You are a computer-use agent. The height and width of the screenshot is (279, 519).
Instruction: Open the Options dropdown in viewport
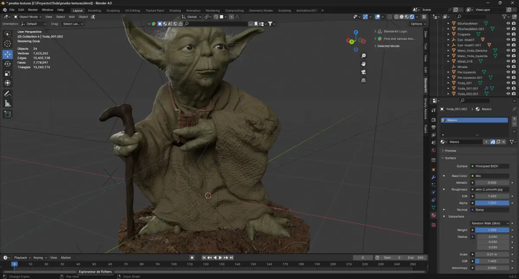[418, 24]
